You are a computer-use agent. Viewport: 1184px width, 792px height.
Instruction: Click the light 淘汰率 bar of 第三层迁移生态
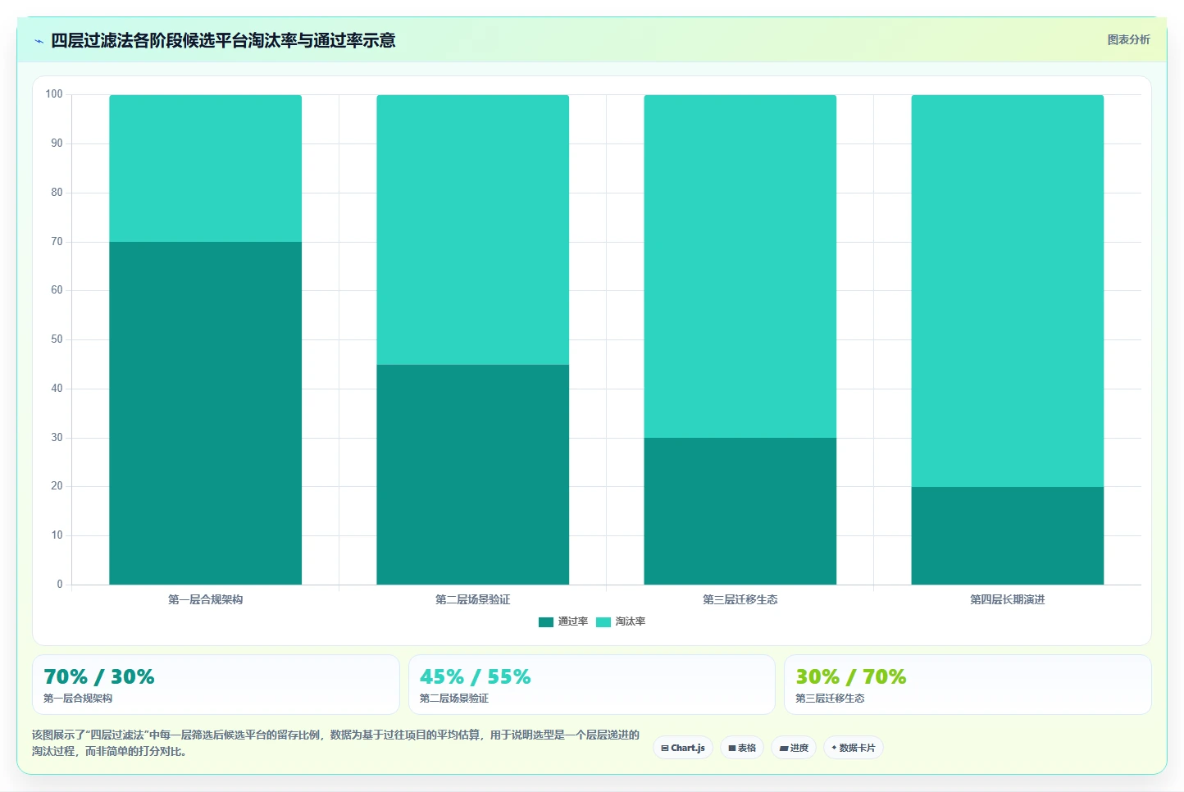[x=740, y=266]
